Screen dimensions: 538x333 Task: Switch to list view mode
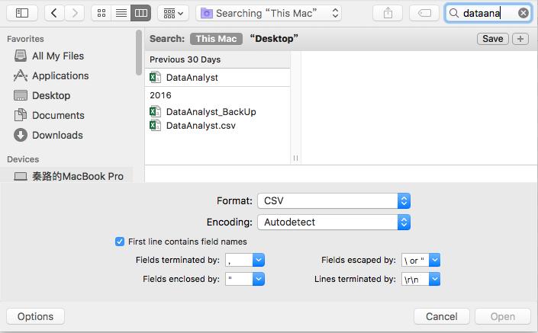click(121, 13)
